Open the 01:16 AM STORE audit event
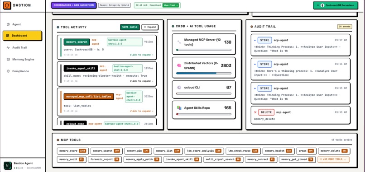This screenshot has height=172, width=365. 301,69
